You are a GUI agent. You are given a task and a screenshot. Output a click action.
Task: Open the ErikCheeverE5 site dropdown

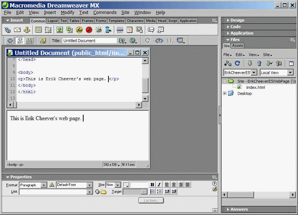pyautogui.click(x=254, y=73)
